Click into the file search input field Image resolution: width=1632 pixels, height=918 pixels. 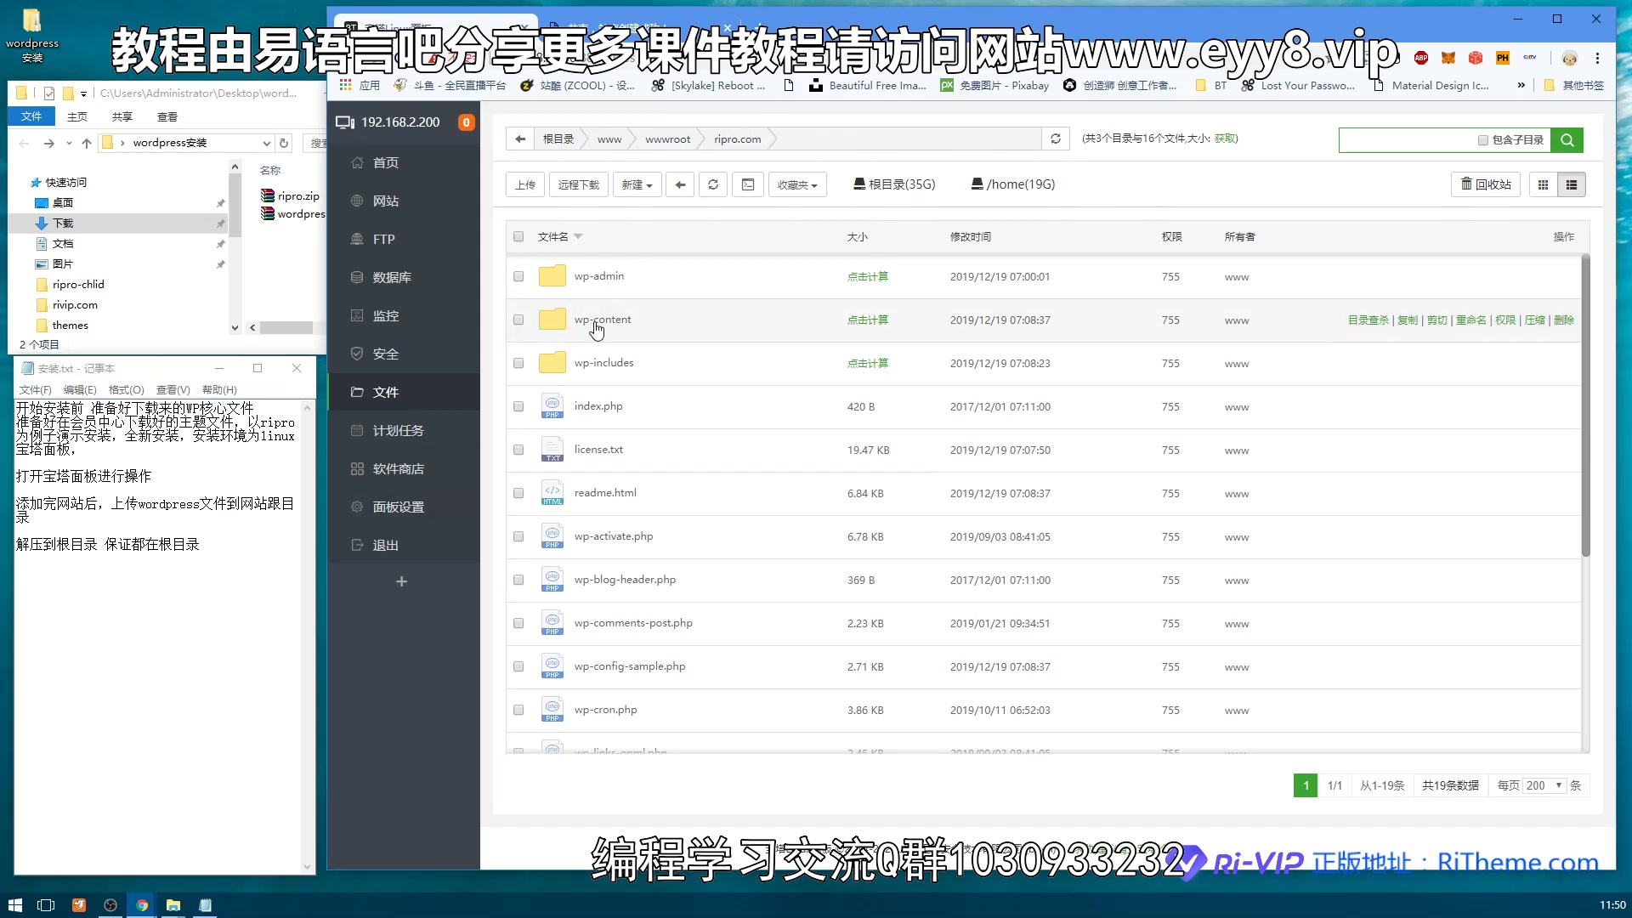click(1407, 140)
